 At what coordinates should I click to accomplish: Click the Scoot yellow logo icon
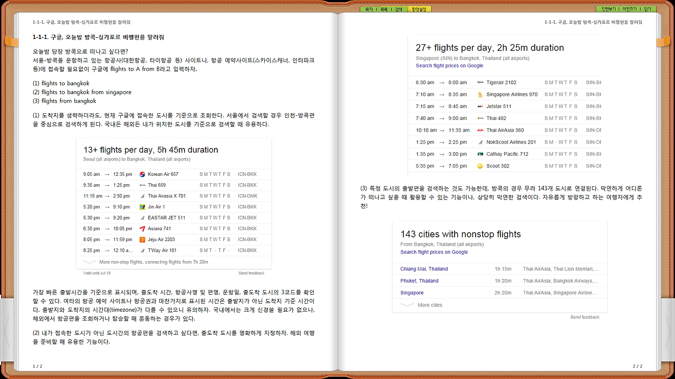pos(480,166)
